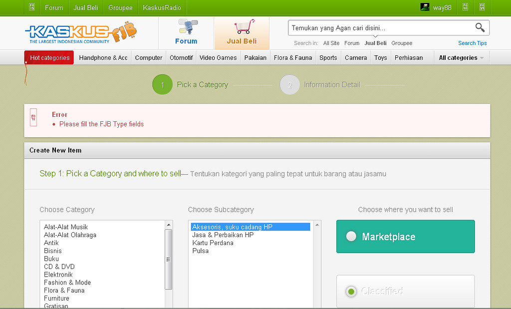Viewport: 511px width, 309px height.
Task: Open the Toys category
Action: (381, 58)
